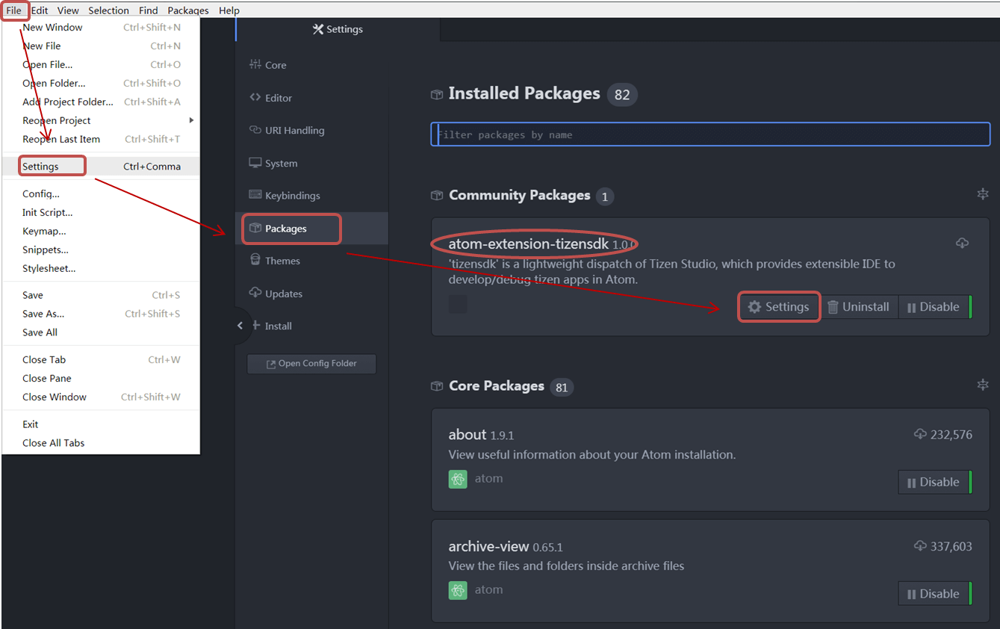Choose Save As from the File menu
This screenshot has height=629, width=1000.
[43, 314]
